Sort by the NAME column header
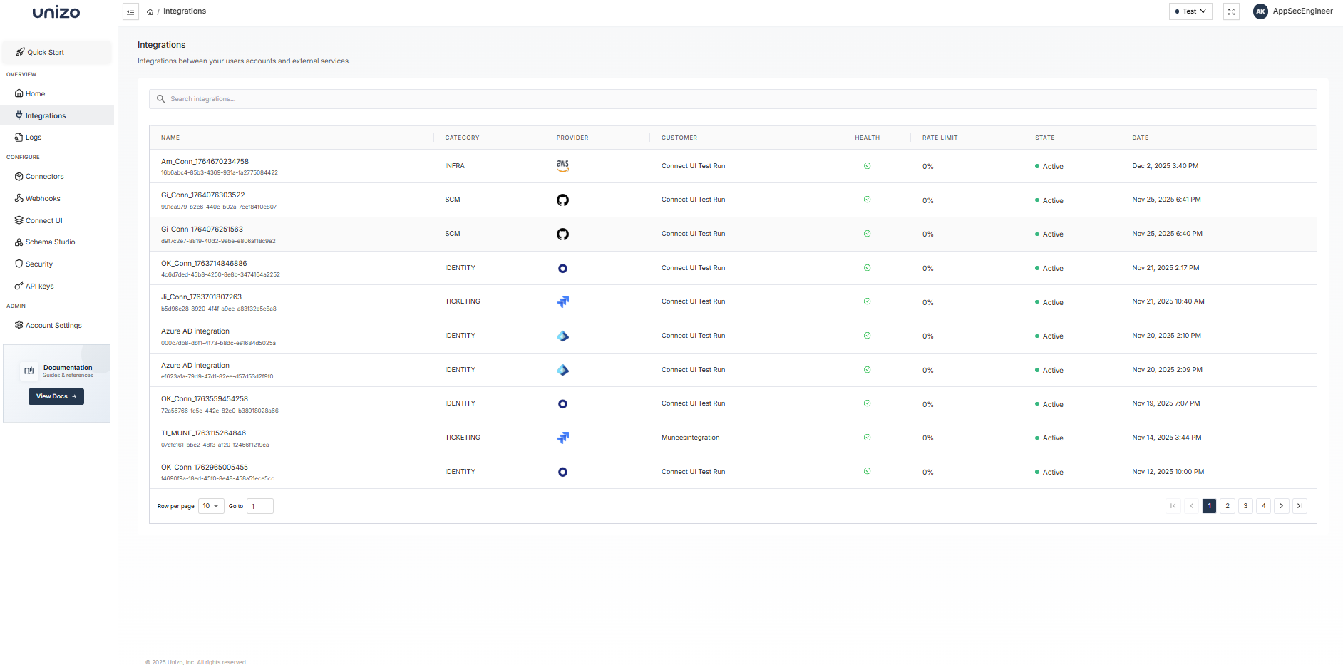 (x=170, y=138)
